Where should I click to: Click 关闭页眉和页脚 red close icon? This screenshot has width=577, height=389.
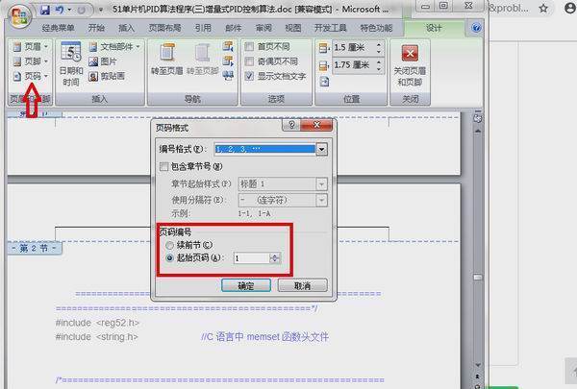[x=410, y=54]
